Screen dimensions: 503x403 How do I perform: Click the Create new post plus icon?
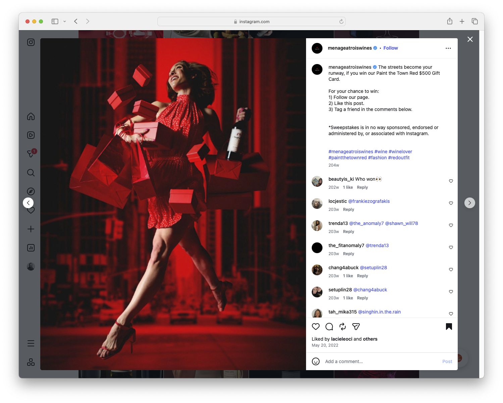31,229
